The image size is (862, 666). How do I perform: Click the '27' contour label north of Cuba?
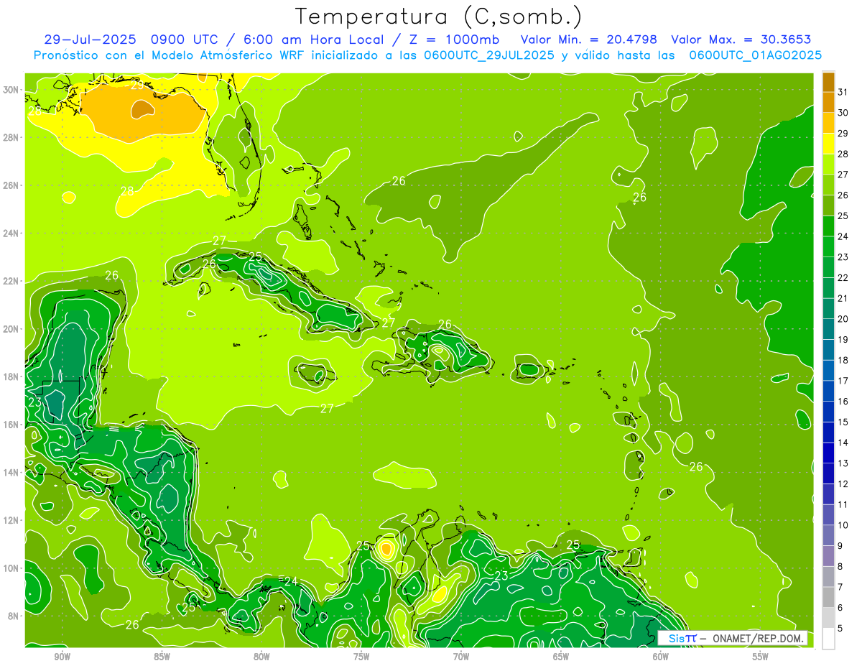point(219,241)
